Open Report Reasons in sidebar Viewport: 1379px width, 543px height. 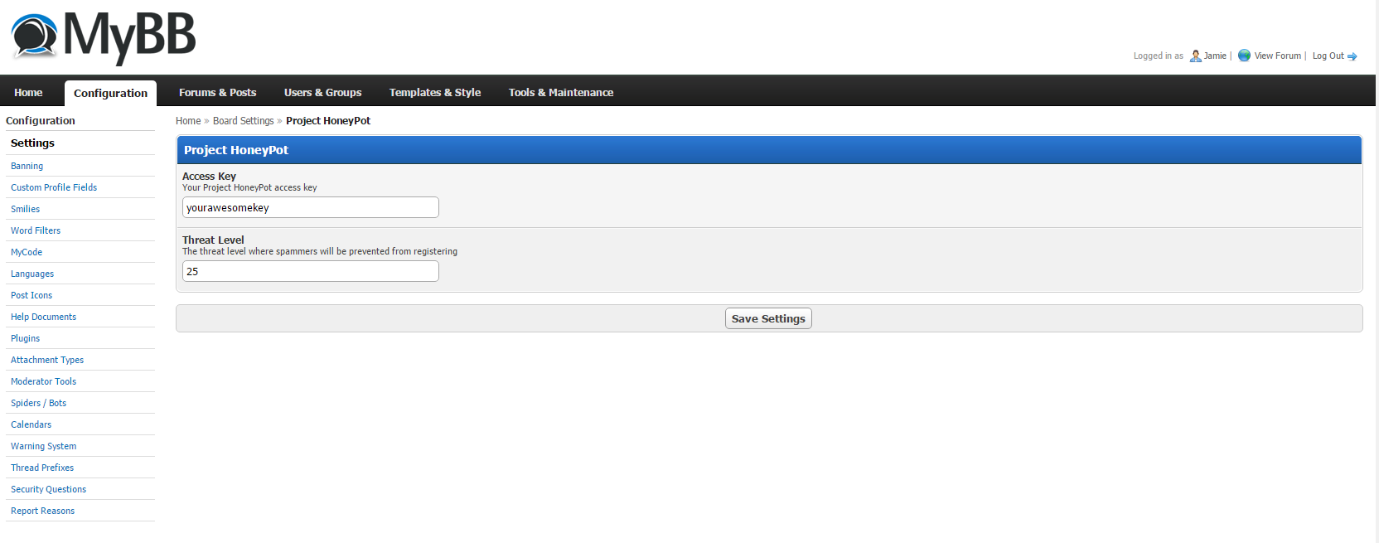42,511
